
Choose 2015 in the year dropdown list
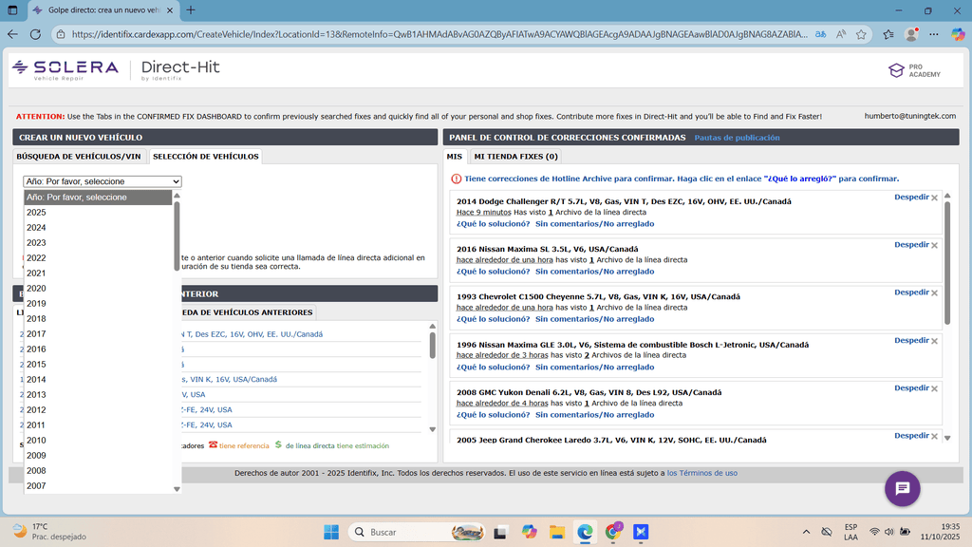tap(36, 365)
